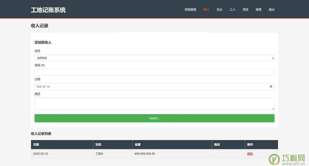Switch to the 项目 nav page
This screenshot has width=309, height=166.
pos(245,10)
